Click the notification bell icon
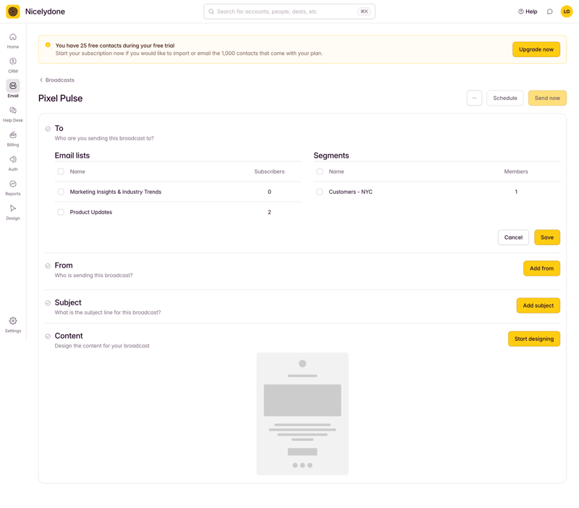Image resolution: width=579 pixels, height=508 pixels. click(x=549, y=12)
